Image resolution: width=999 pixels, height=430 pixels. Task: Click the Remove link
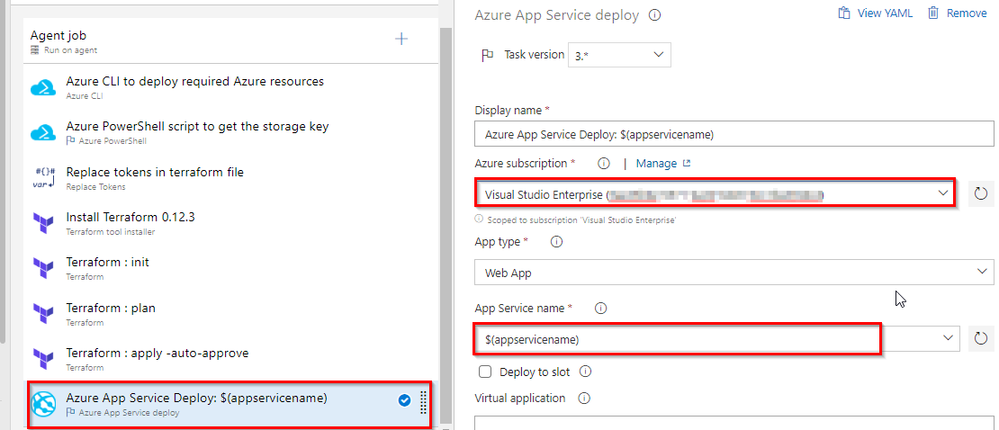click(x=957, y=13)
